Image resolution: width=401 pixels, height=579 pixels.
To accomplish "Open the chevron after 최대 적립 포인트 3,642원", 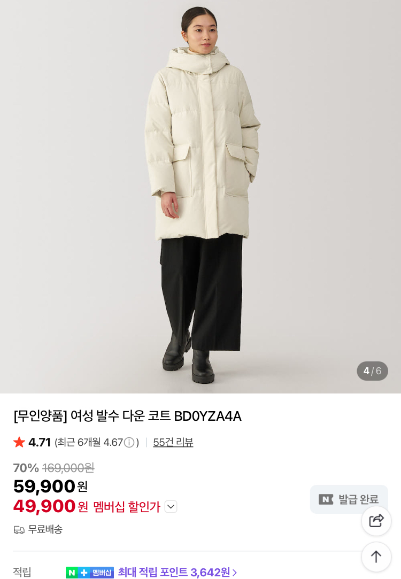I will 235,573.
